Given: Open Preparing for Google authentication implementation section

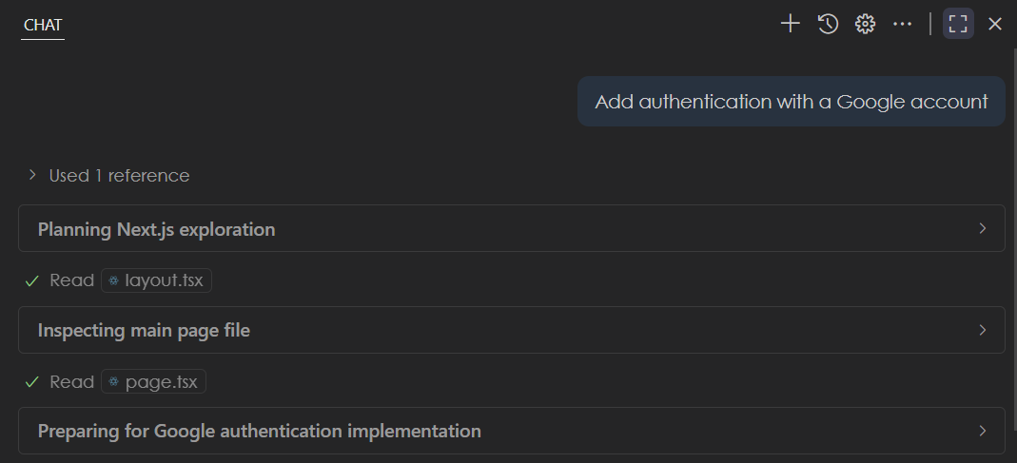Looking at the screenshot, I should (259, 432).
